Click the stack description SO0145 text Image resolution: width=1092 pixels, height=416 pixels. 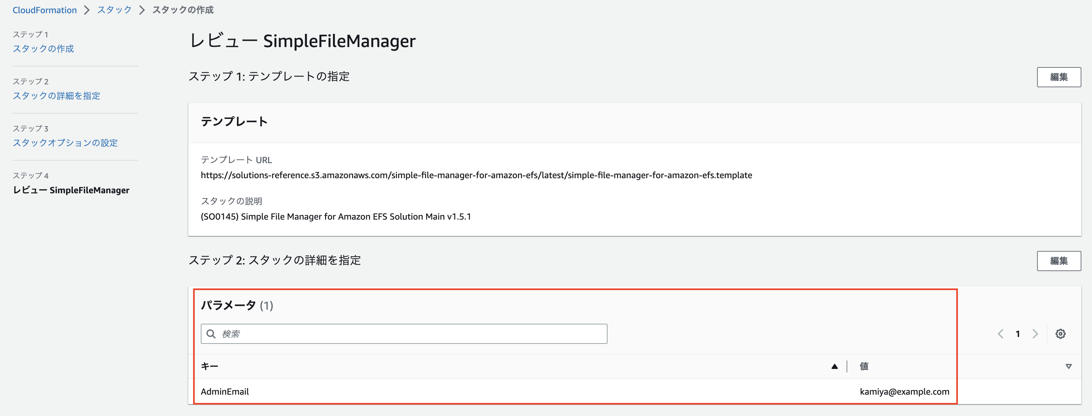tap(336, 217)
